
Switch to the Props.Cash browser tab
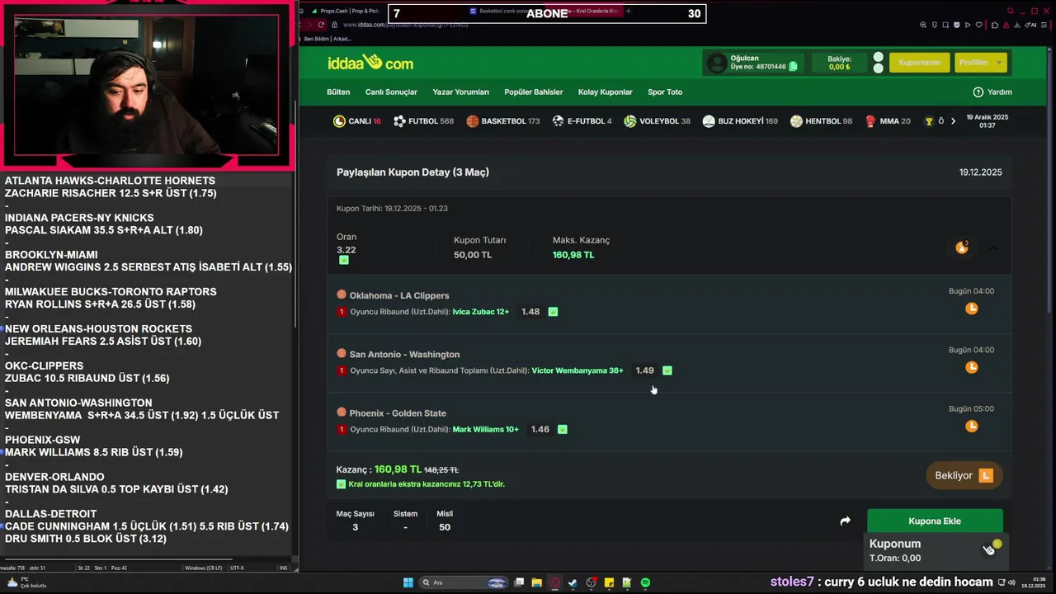(345, 11)
